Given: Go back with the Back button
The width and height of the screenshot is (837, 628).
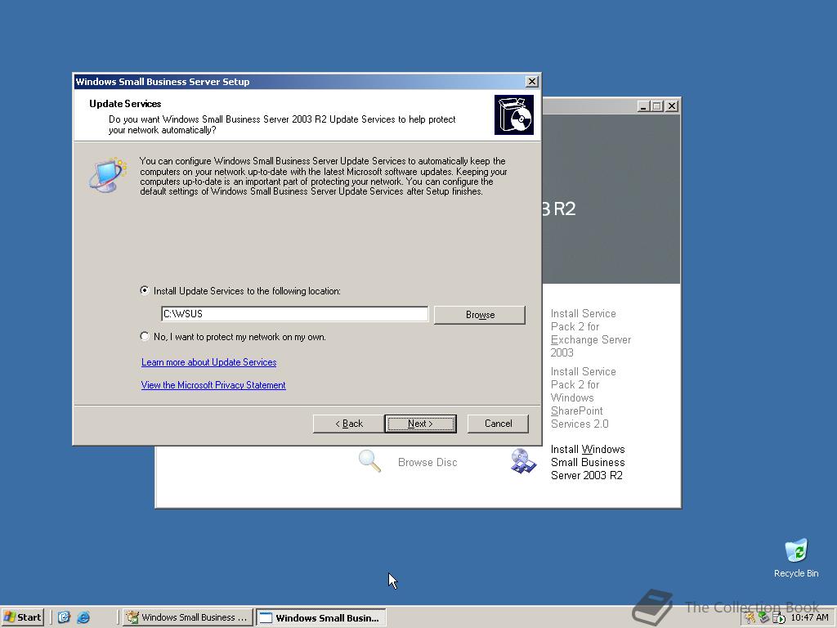Looking at the screenshot, I should pos(348,424).
